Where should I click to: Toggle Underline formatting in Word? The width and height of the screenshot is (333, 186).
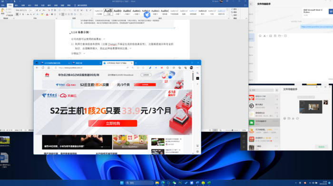click(23, 14)
